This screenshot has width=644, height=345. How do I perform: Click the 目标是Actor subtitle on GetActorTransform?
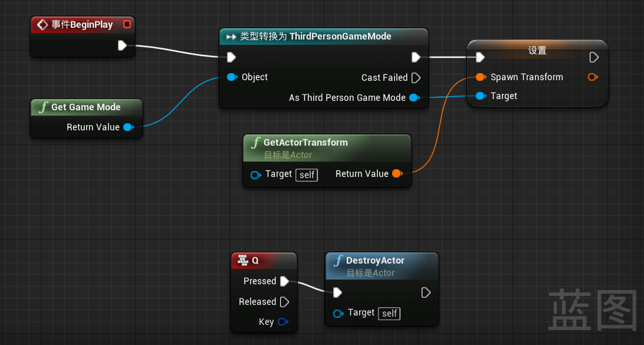click(288, 155)
